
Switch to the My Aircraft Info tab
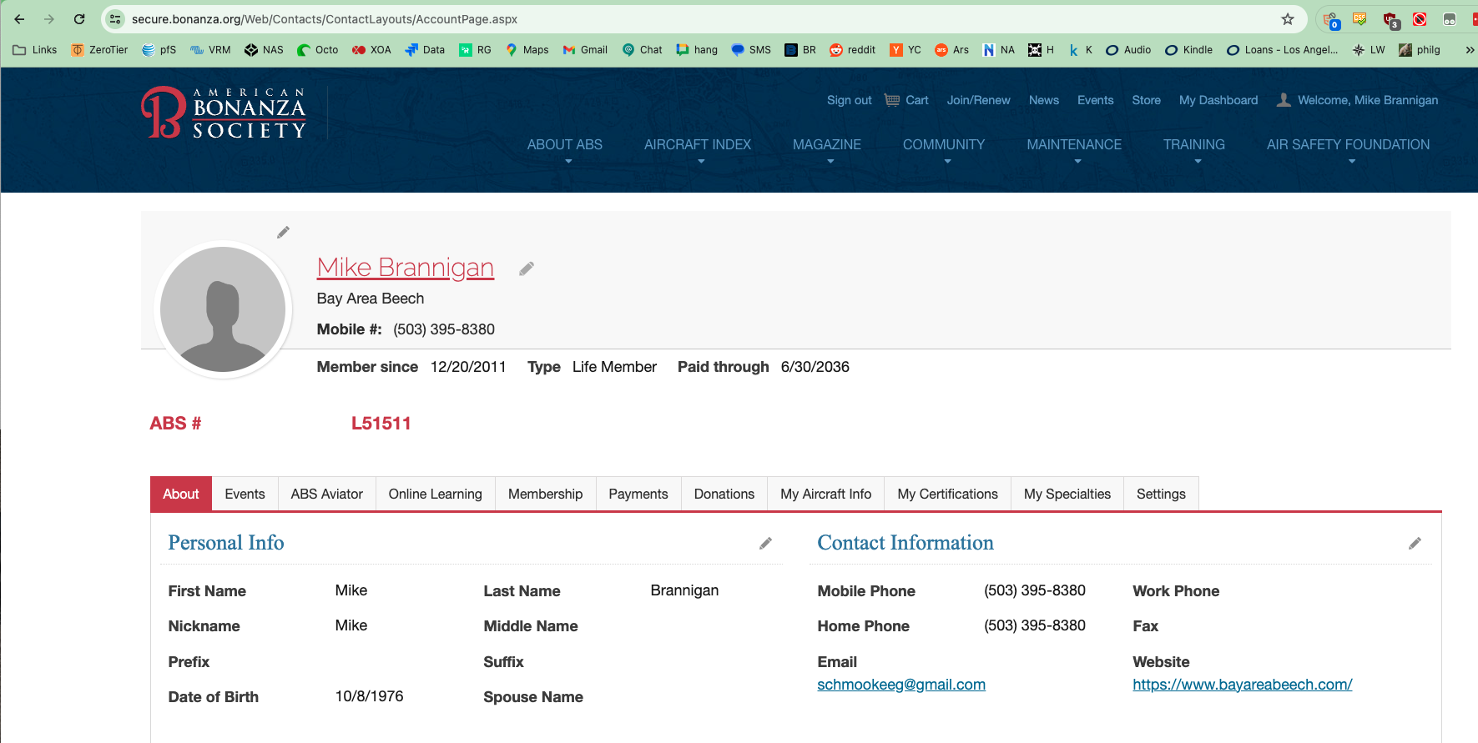coord(825,494)
